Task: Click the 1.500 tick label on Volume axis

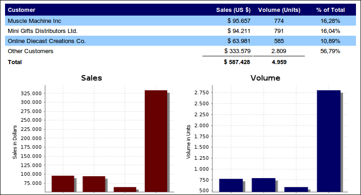Action: (202, 147)
